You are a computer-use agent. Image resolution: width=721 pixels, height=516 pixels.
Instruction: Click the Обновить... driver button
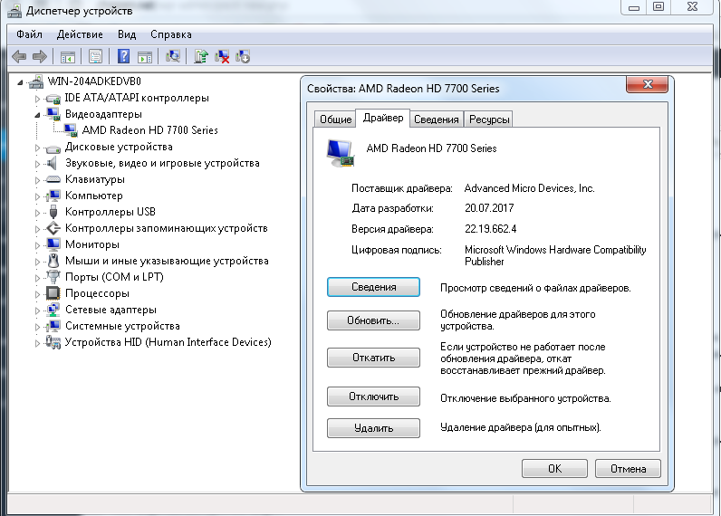[373, 320]
